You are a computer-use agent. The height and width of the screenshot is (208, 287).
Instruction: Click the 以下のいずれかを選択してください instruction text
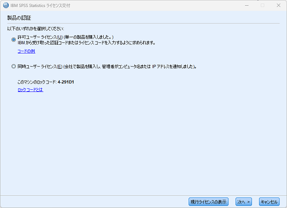tap(36, 29)
